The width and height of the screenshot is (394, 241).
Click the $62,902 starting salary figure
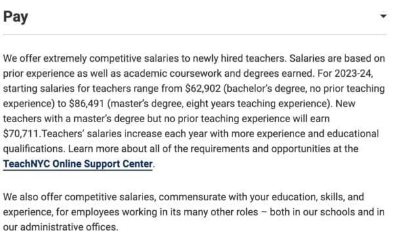[x=203, y=89]
